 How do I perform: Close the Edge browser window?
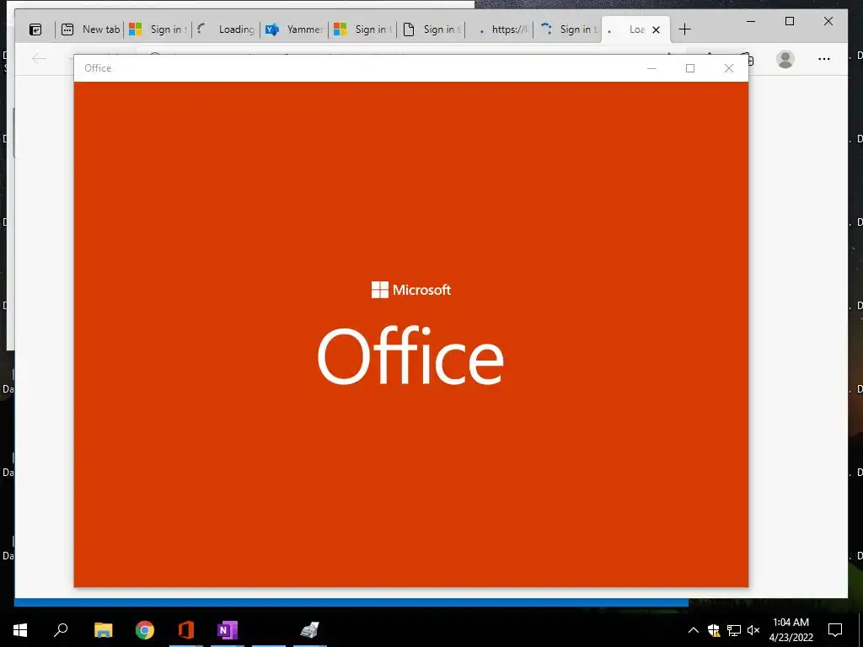coord(828,21)
